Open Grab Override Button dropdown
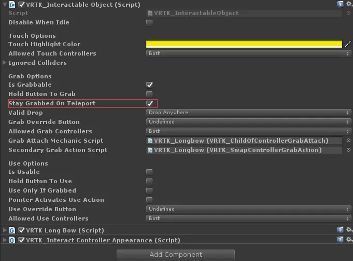The width and height of the screenshot is (353, 261). (x=248, y=122)
